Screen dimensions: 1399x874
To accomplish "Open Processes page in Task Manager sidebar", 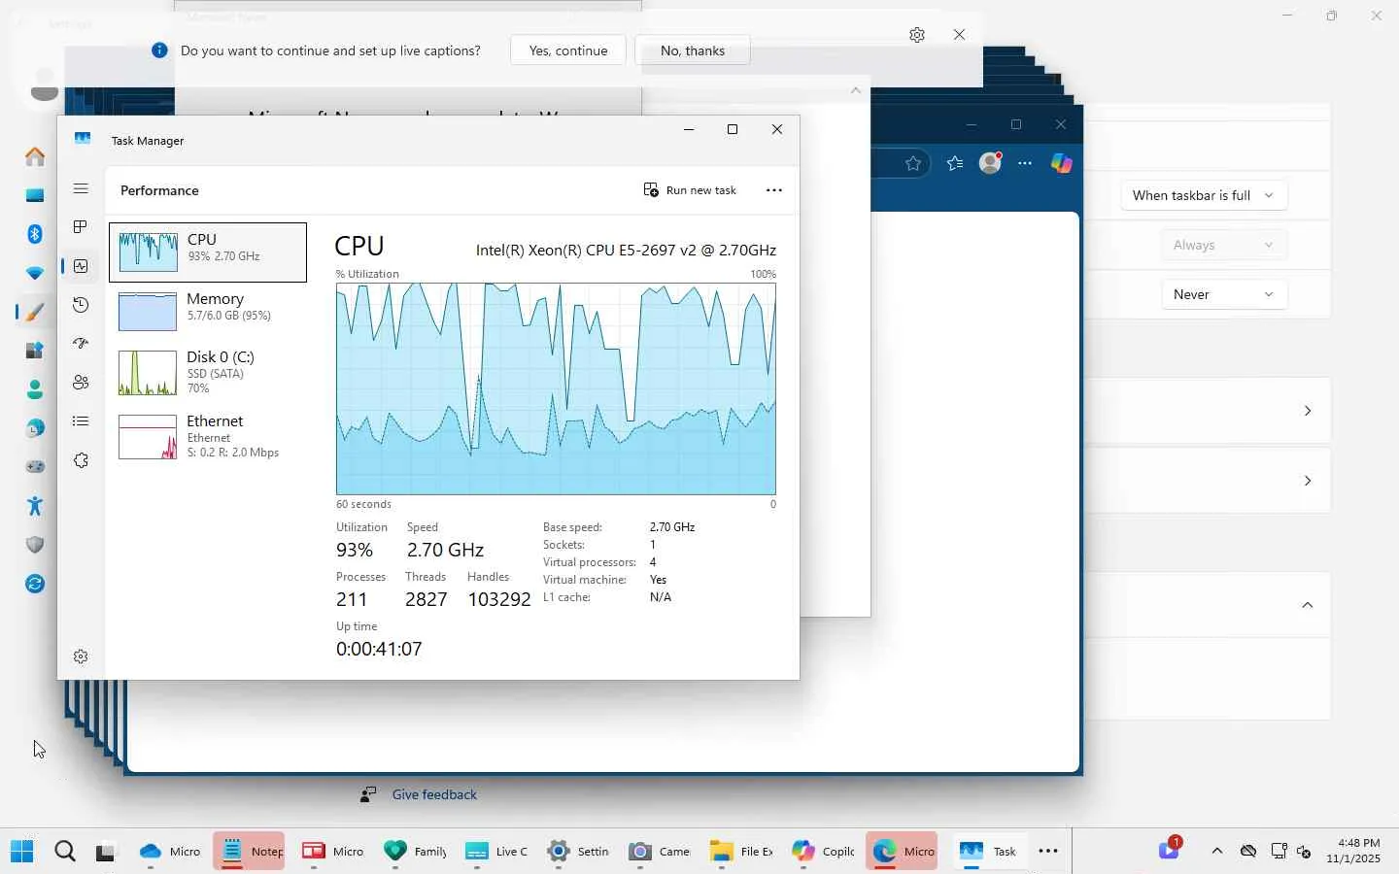I will (x=81, y=227).
